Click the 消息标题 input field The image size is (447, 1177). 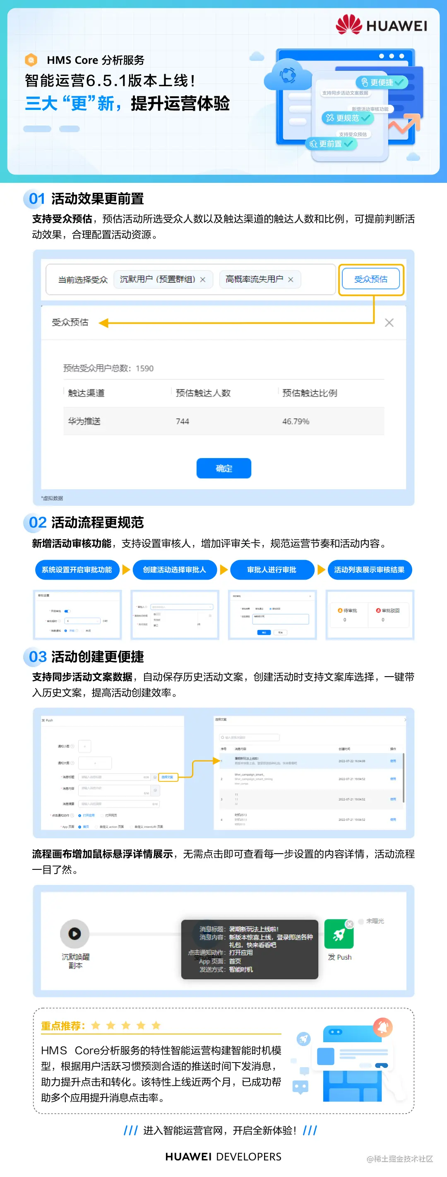pos(115,777)
